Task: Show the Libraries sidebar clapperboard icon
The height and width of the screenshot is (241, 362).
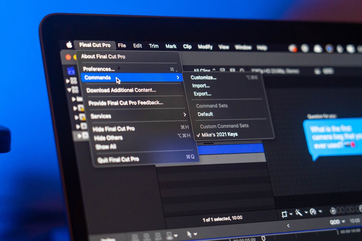Action: tap(71, 71)
